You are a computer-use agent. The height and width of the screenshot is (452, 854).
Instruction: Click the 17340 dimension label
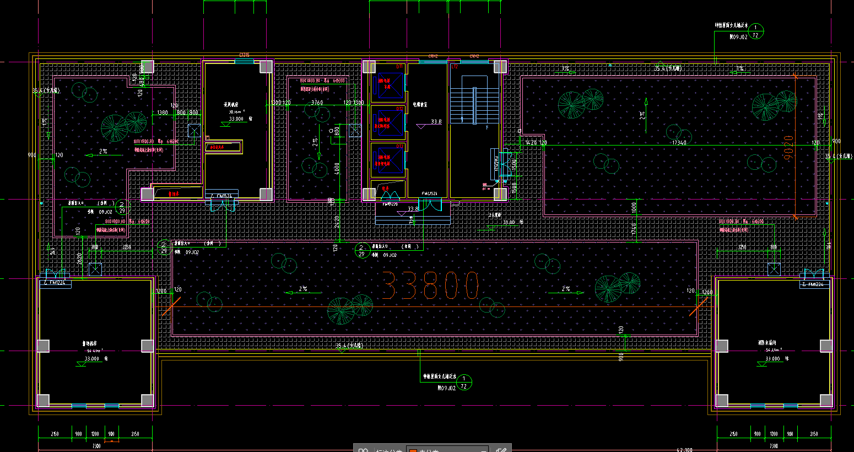pyautogui.click(x=679, y=143)
